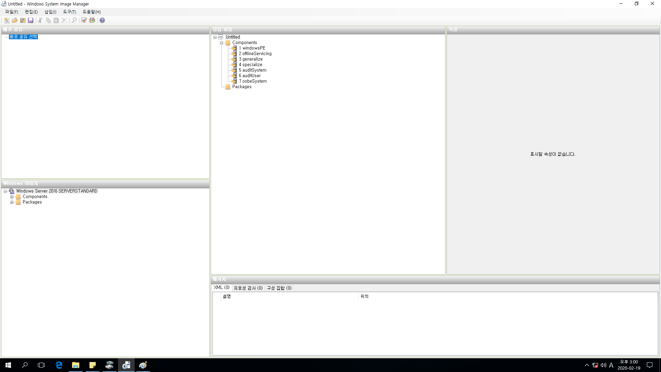Click the Open Answer File toolbar icon
The width and height of the screenshot is (661, 372).
tap(15, 20)
